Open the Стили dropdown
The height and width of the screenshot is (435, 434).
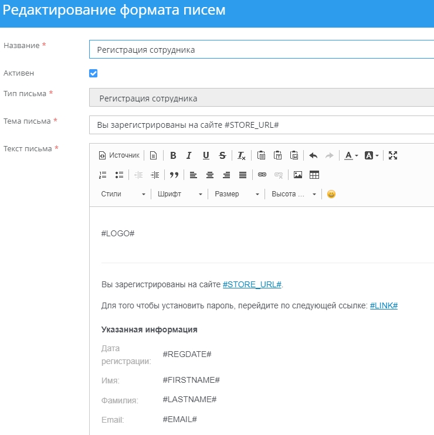tap(123, 194)
